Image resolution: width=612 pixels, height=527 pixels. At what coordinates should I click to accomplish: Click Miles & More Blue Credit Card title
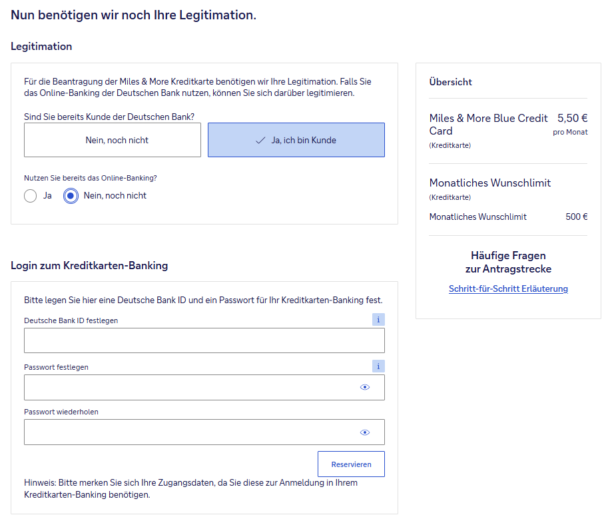pos(488,125)
